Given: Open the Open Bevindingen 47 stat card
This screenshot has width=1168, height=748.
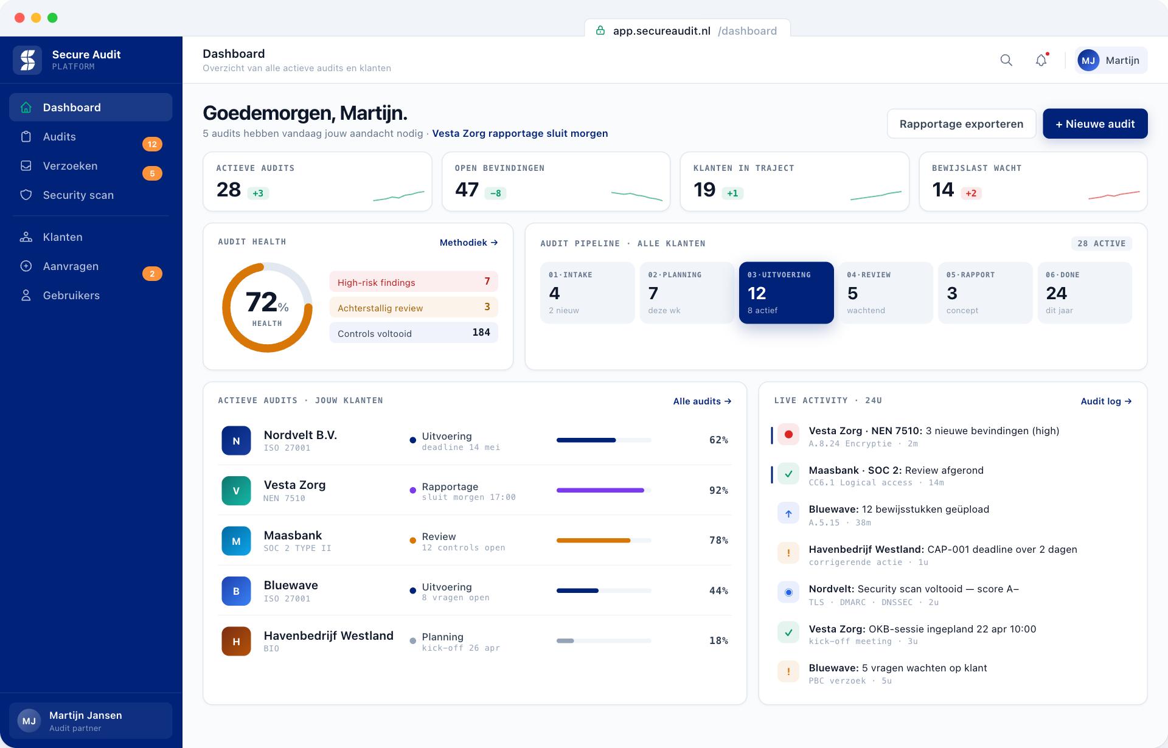Looking at the screenshot, I should 556,181.
